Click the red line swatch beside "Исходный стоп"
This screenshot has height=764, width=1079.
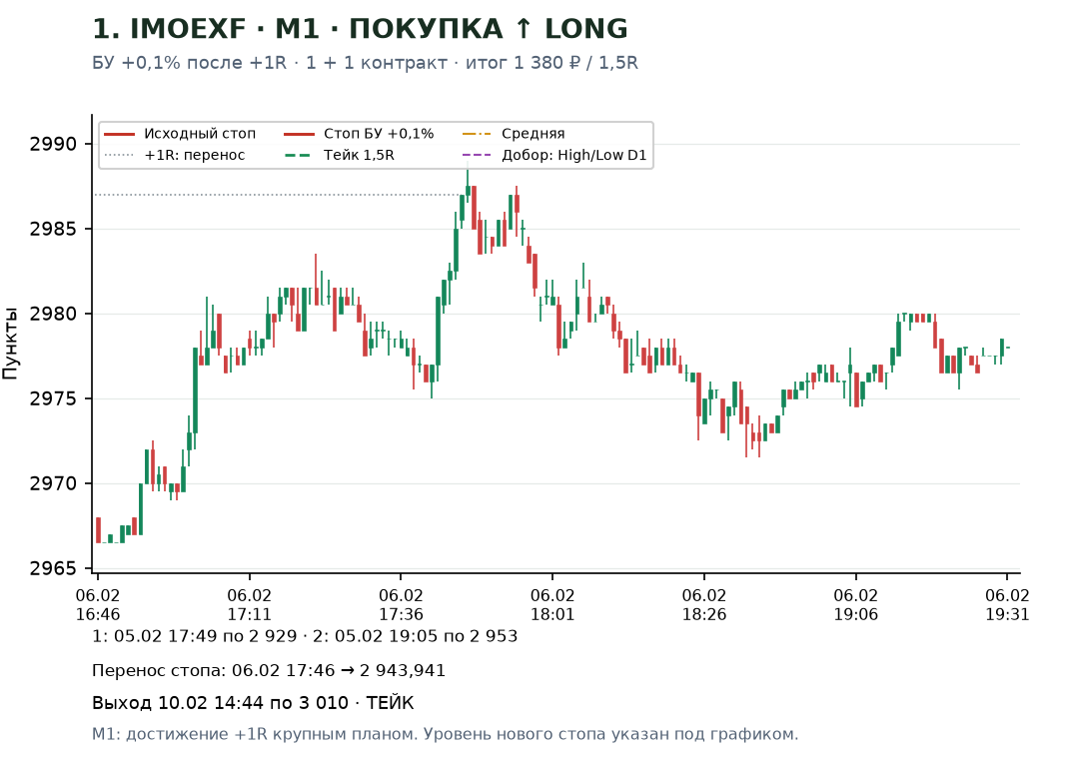119,134
